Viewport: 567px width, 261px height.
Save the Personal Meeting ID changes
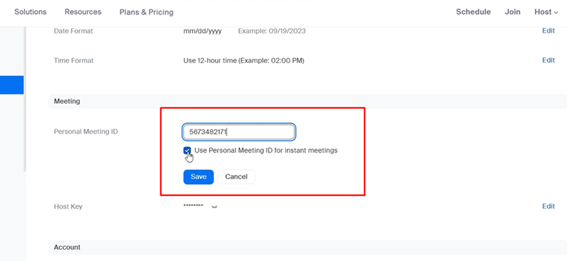(198, 177)
